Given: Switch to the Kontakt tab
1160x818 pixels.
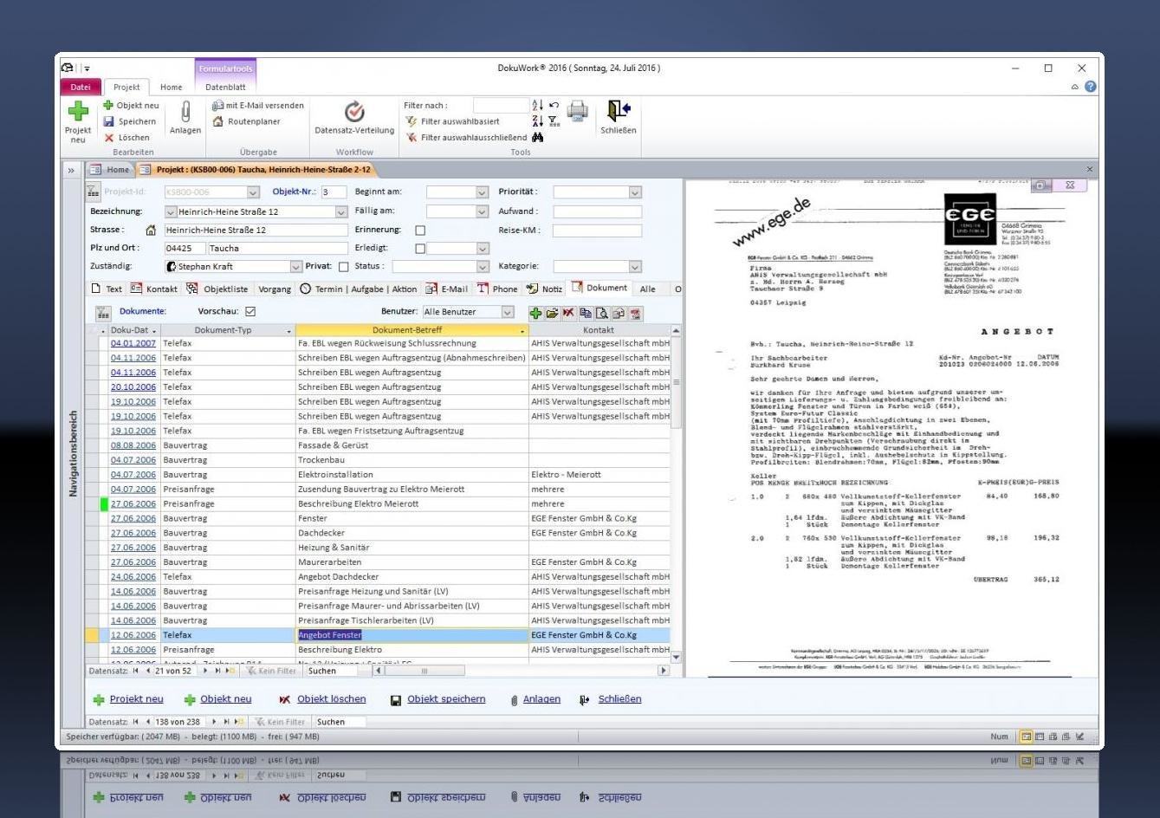Looking at the screenshot, I should tap(154, 289).
